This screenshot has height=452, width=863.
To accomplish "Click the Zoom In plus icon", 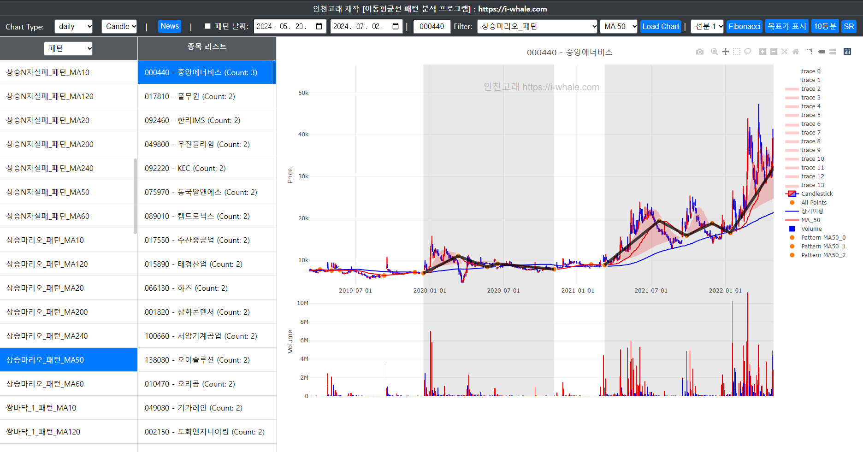I will (x=763, y=52).
